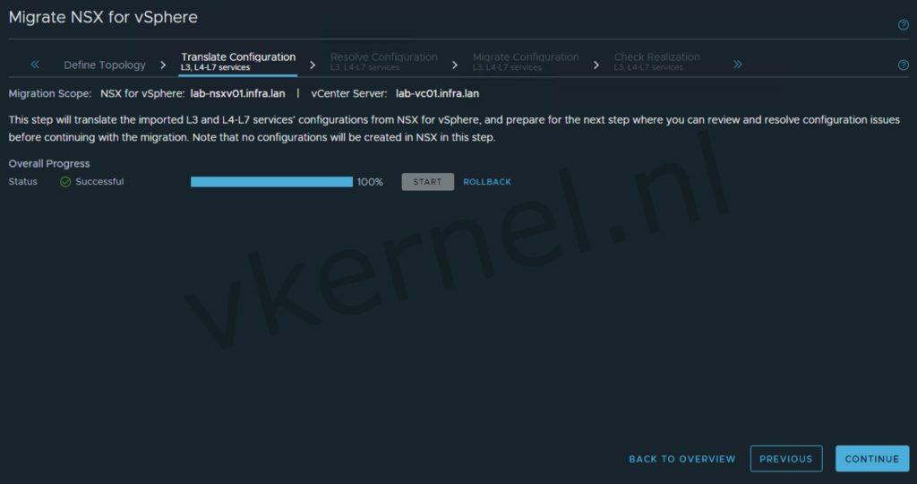Click the Successful status text

tap(99, 182)
